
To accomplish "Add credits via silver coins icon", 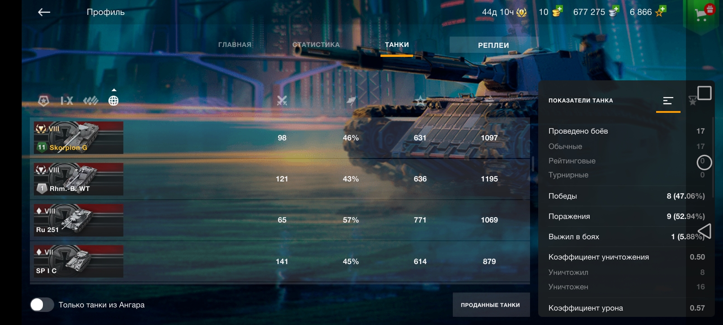I will (x=614, y=11).
